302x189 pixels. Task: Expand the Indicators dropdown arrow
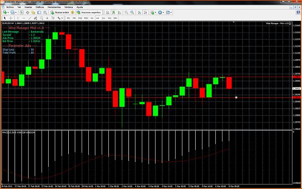[x=156, y=13]
